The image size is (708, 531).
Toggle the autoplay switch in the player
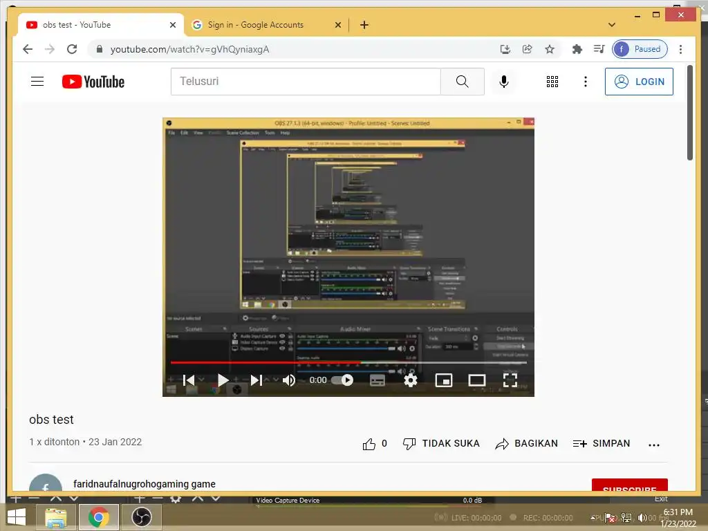342,380
